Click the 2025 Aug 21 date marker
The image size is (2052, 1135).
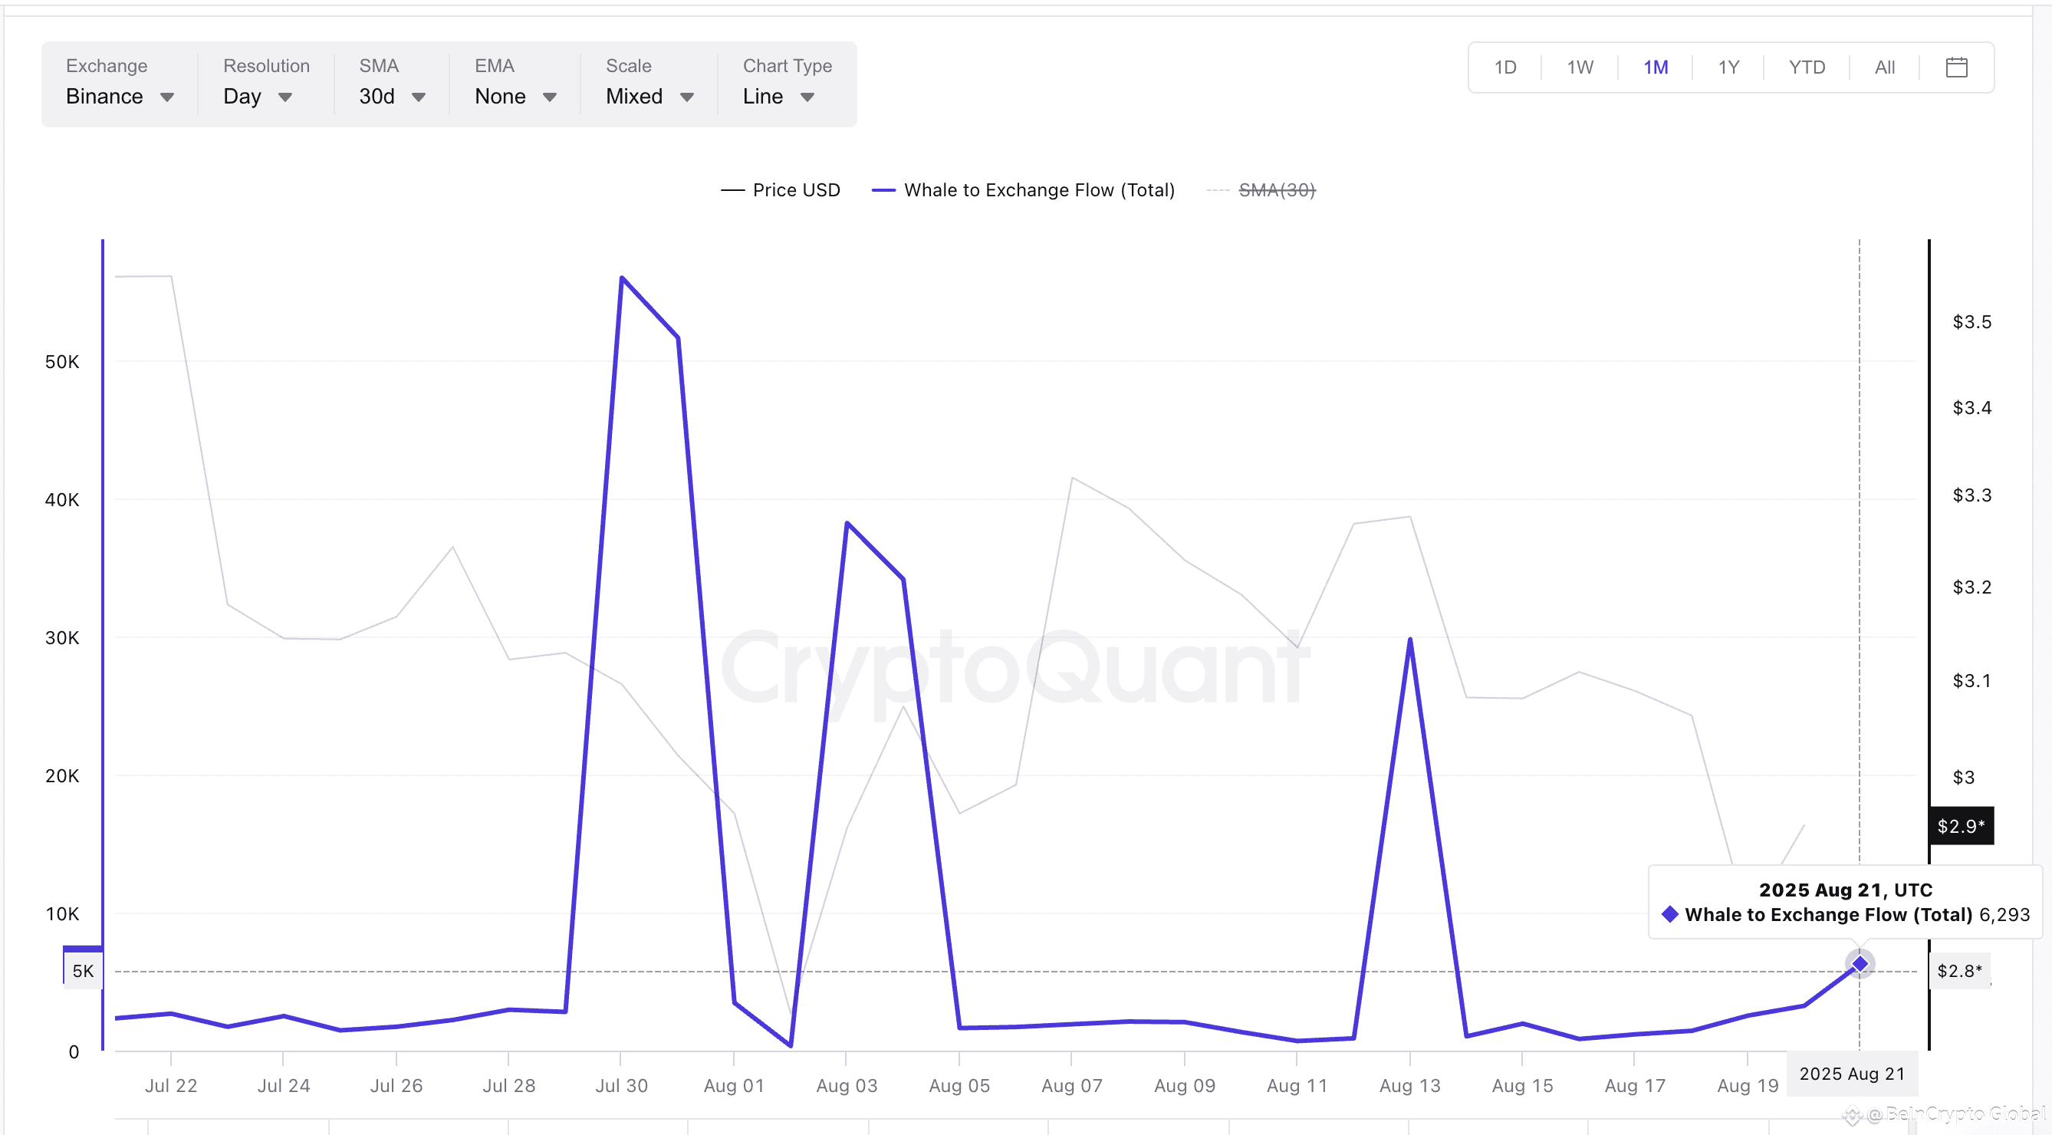coord(1851,1074)
